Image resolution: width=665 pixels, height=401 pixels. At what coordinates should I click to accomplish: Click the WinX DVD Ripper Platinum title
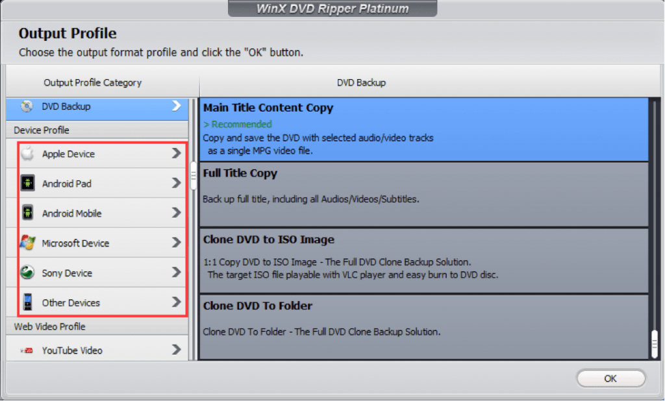(332, 8)
